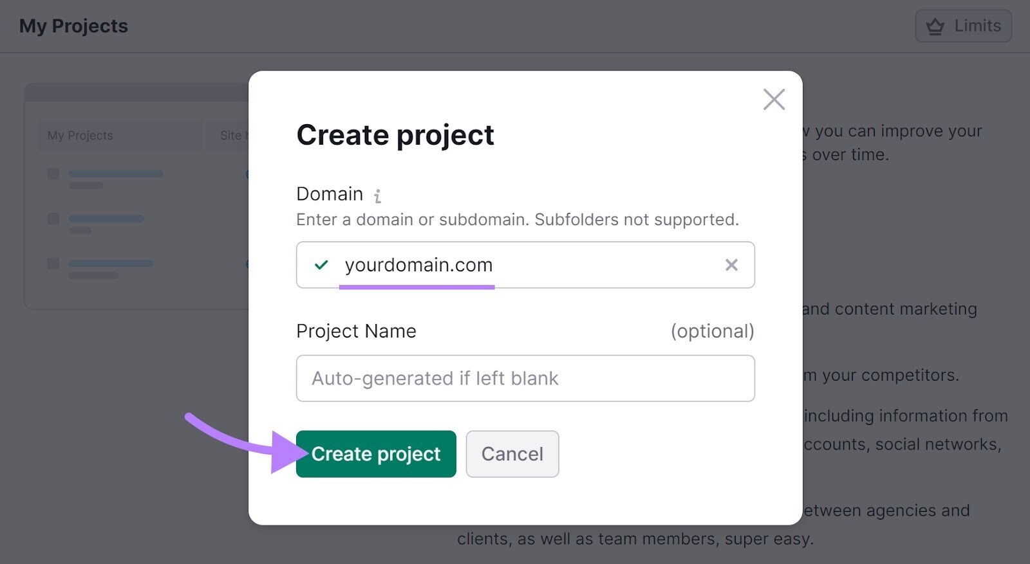Click the Domain info icon
The image size is (1030, 564).
(378, 196)
